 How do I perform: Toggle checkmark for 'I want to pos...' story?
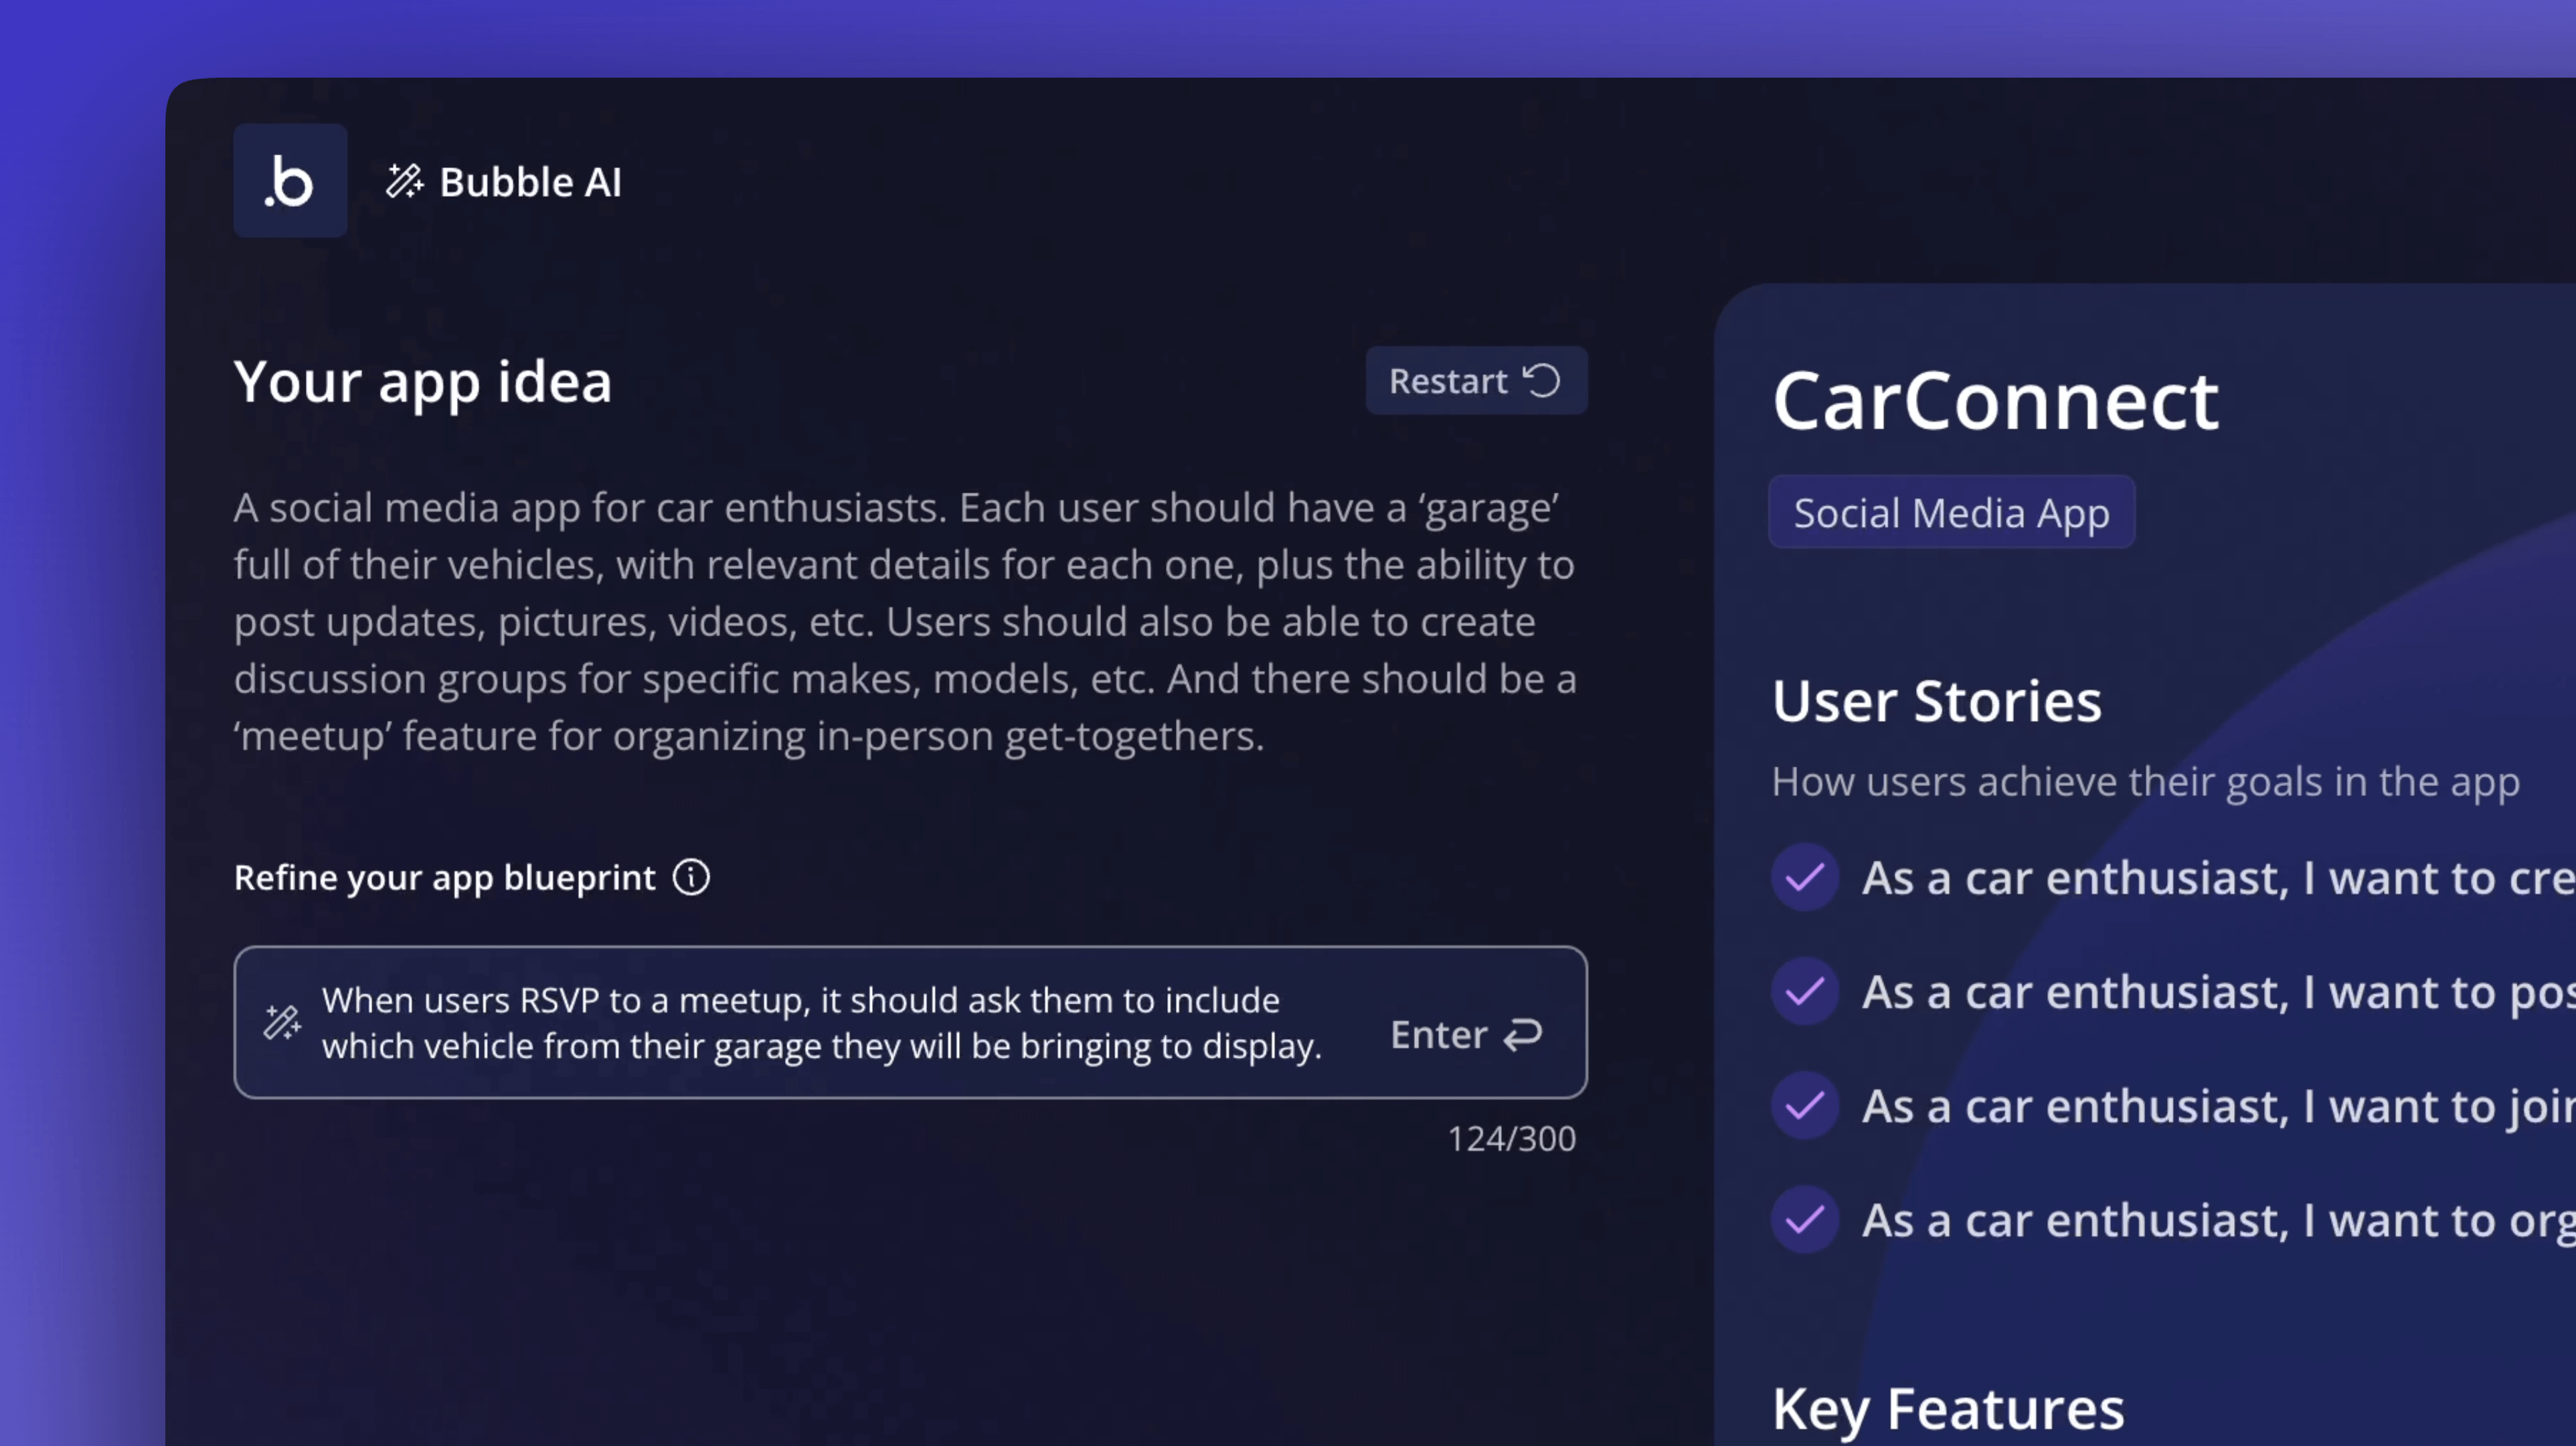[1805, 992]
